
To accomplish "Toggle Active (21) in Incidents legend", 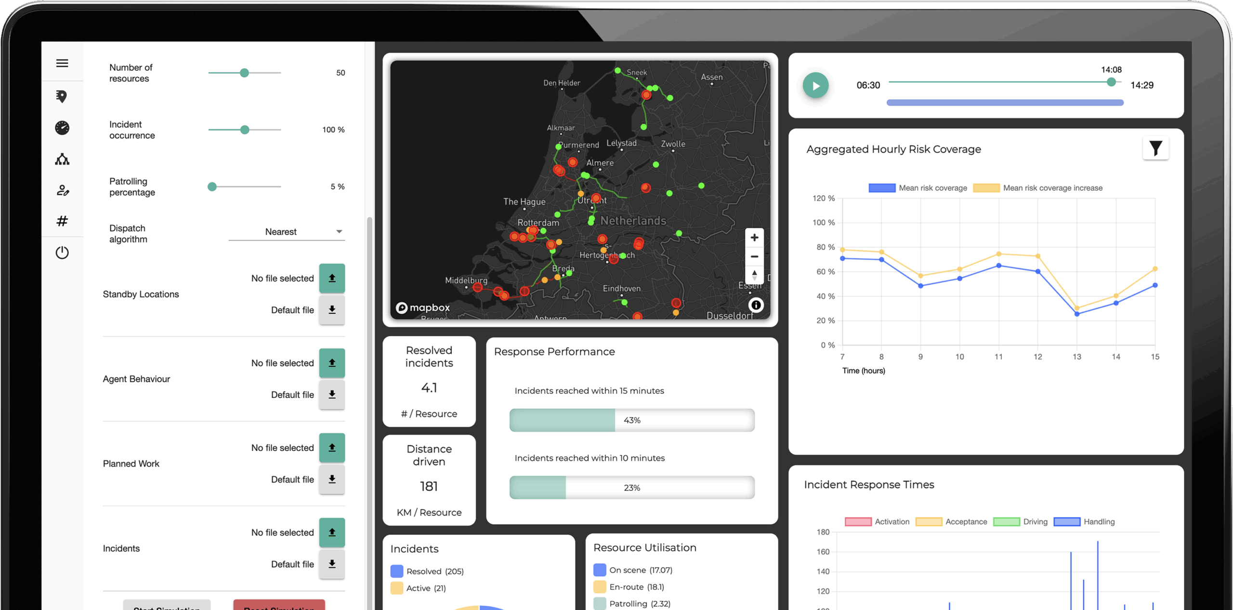I will pos(418,588).
